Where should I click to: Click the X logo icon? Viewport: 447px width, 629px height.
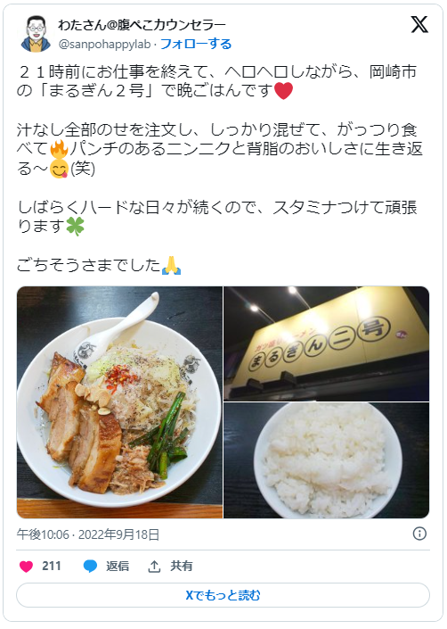[x=419, y=25]
